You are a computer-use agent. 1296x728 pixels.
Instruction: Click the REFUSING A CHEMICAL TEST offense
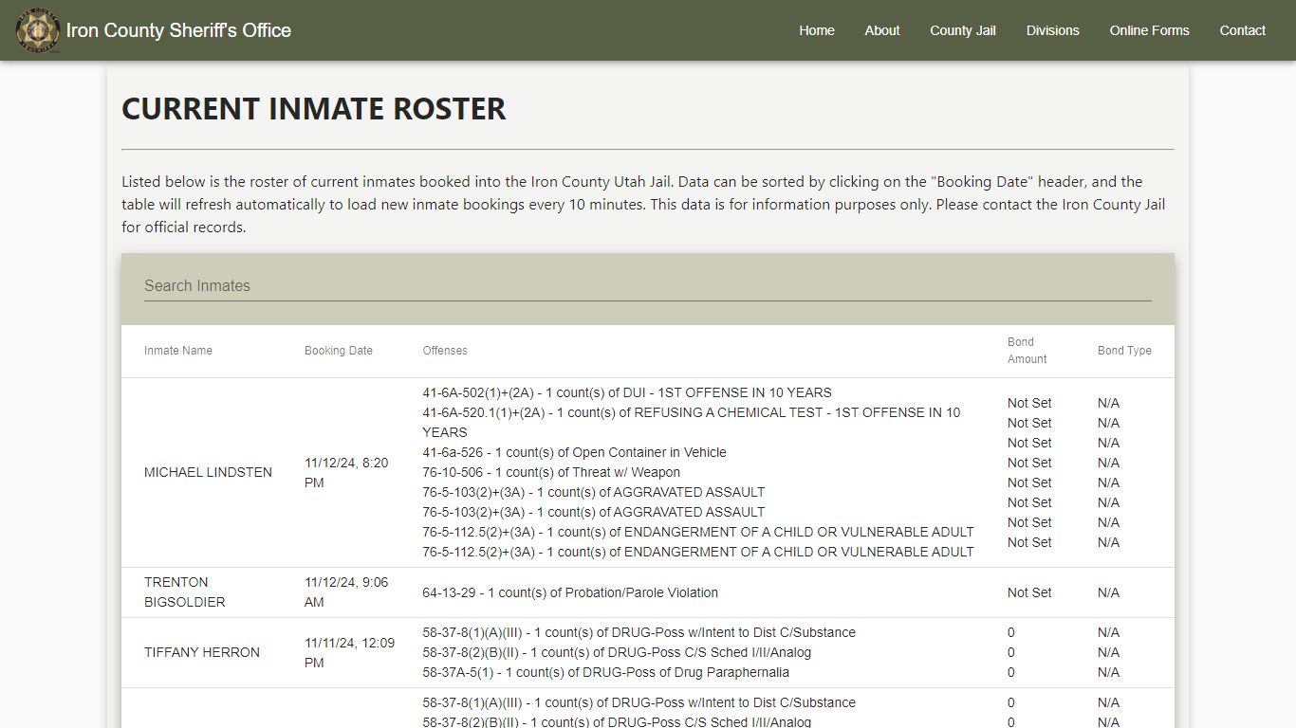(692, 422)
